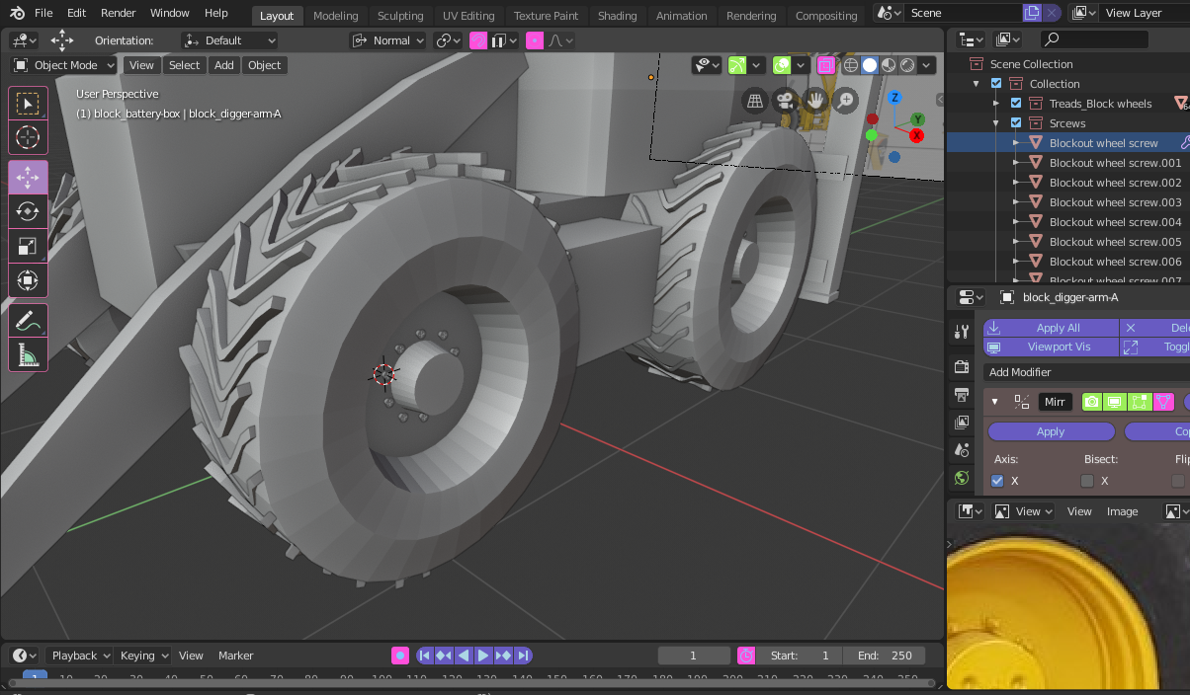Open the View Layer properties tab
Image resolution: width=1190 pixels, height=695 pixels.
tap(962, 423)
